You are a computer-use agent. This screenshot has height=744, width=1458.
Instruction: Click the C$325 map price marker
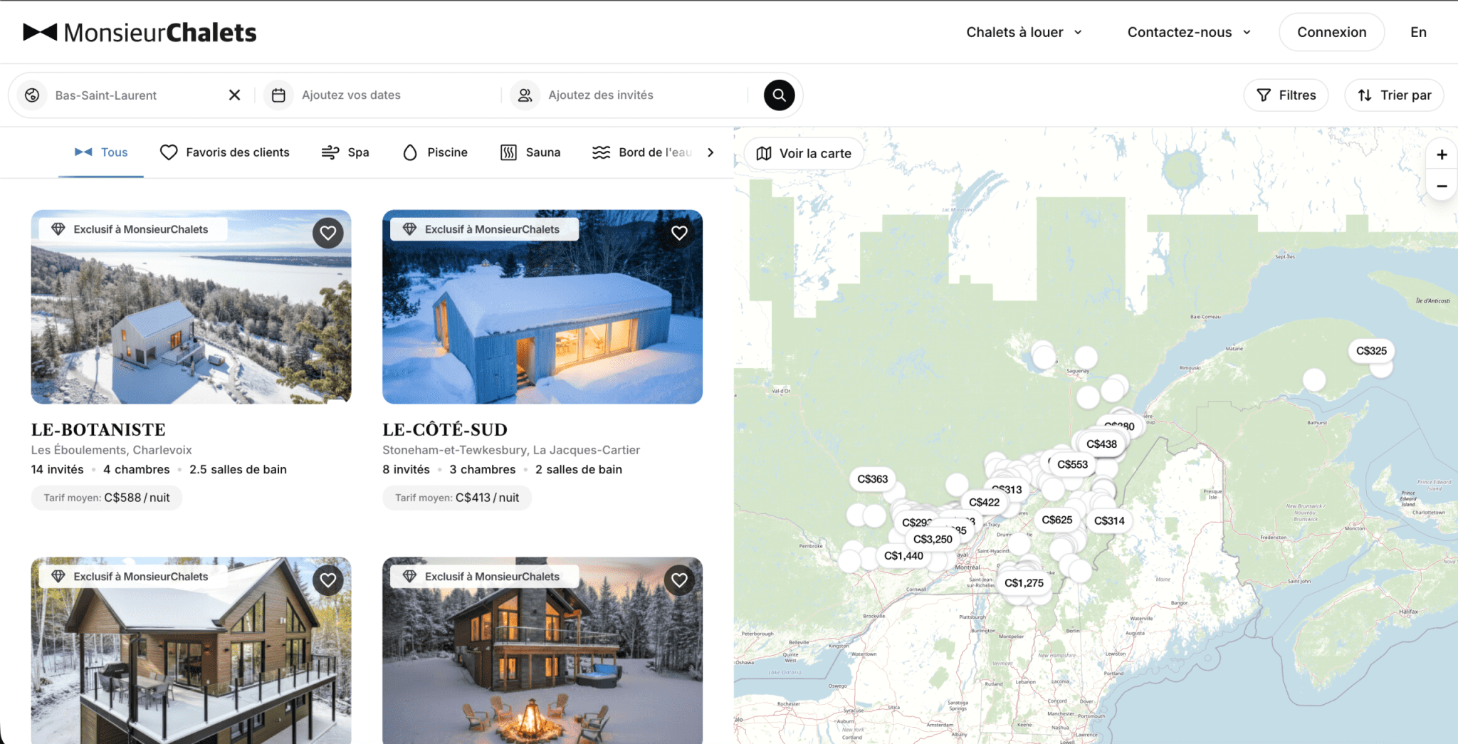1370,351
